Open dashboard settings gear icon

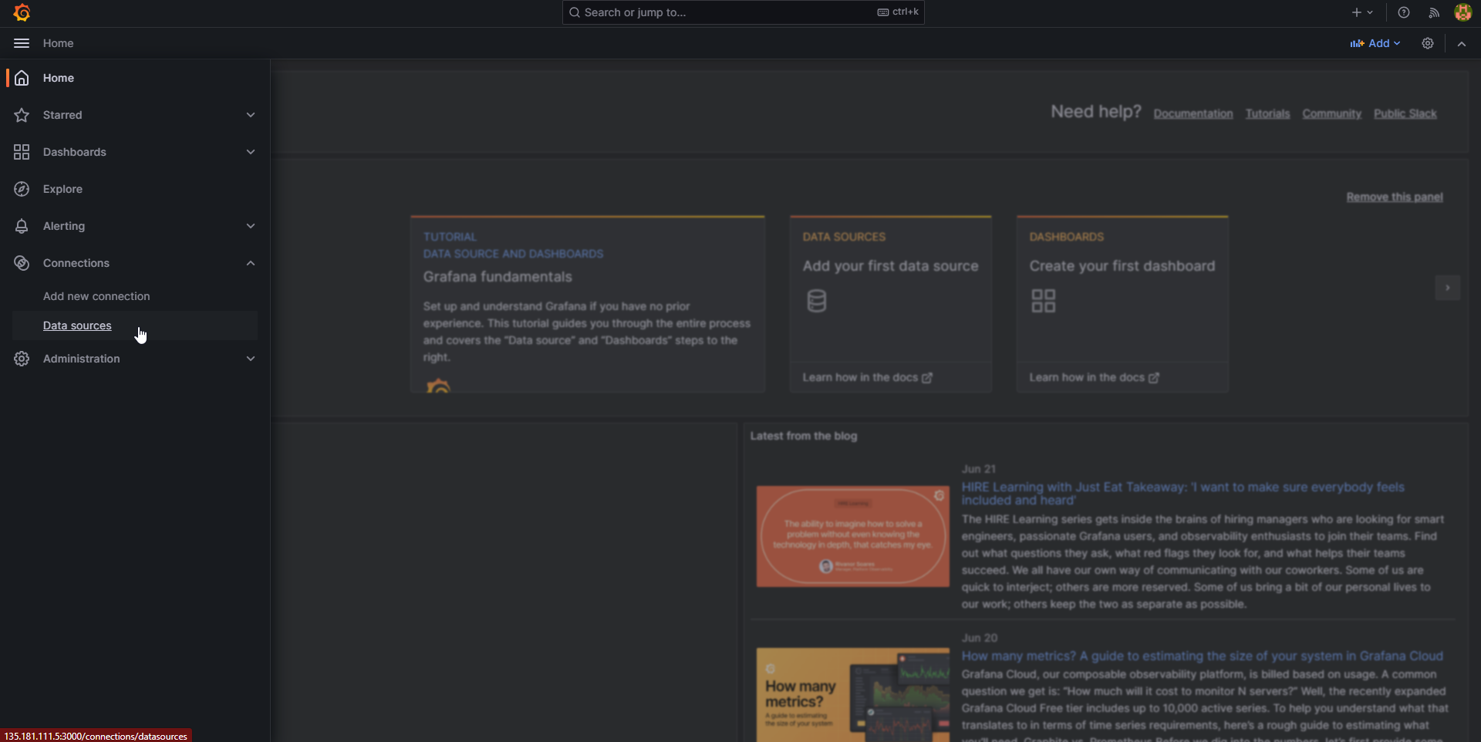click(1428, 43)
